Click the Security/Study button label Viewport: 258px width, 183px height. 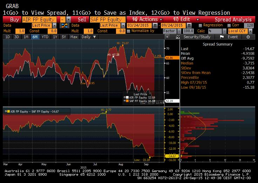coord(197,37)
